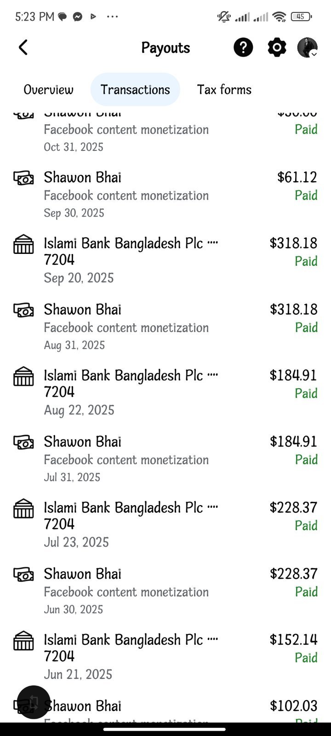Switch to the Overview tab
The width and height of the screenshot is (331, 736).
(x=48, y=89)
